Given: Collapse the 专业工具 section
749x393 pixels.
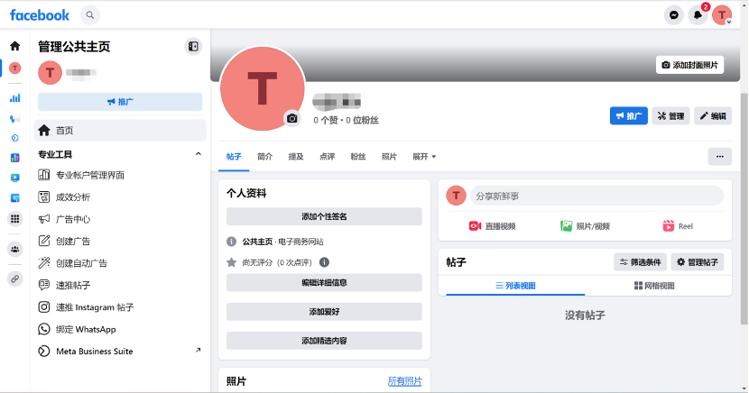Looking at the screenshot, I should click(x=199, y=154).
